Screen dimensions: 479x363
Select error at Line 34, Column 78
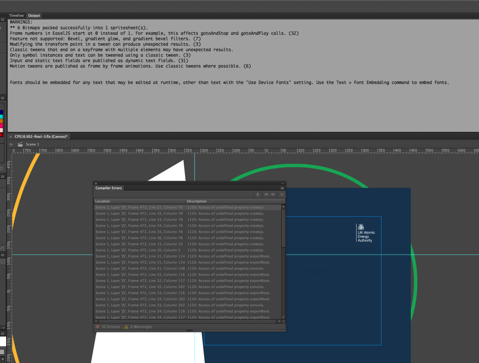coord(188,226)
